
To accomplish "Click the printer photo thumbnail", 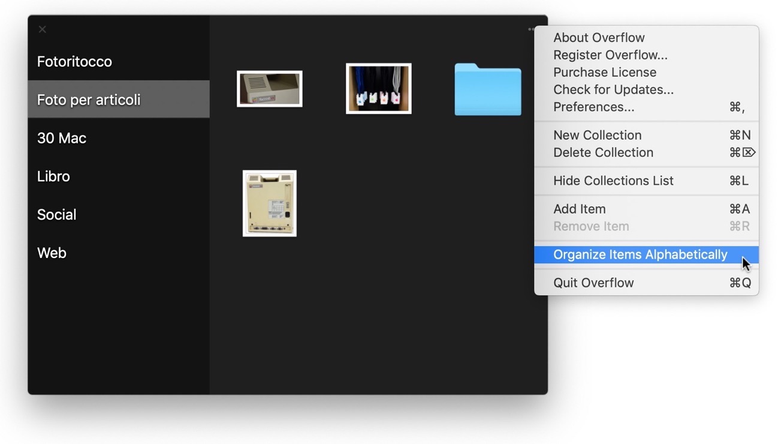I will [x=269, y=88].
